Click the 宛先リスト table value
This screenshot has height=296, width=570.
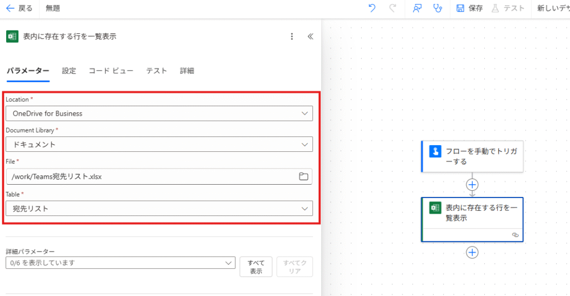pyautogui.click(x=31, y=209)
